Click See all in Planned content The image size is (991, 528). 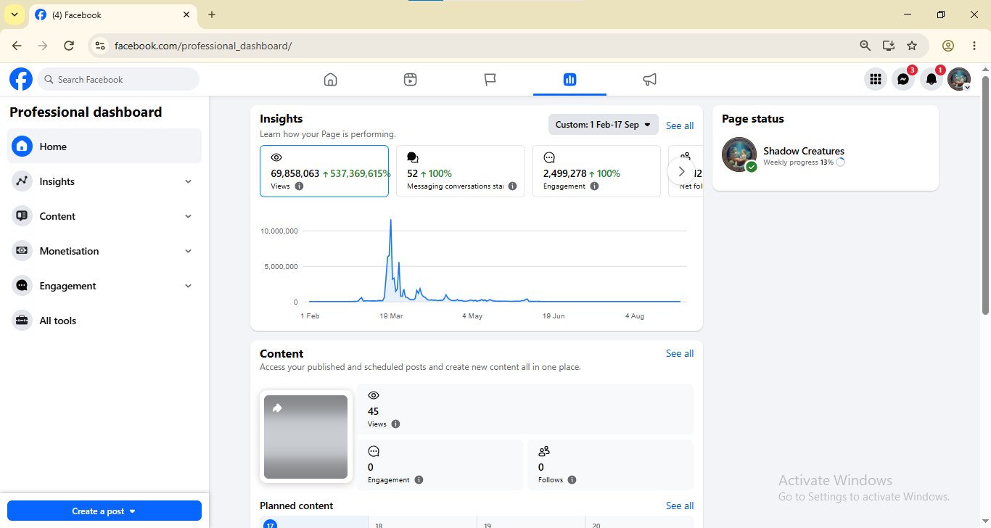pos(680,506)
